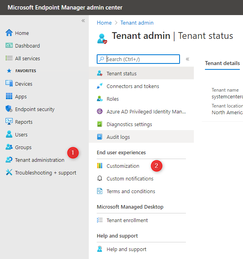Open Audit logs
Image resolution: width=243 pixels, height=259 pixels.
click(x=141, y=137)
